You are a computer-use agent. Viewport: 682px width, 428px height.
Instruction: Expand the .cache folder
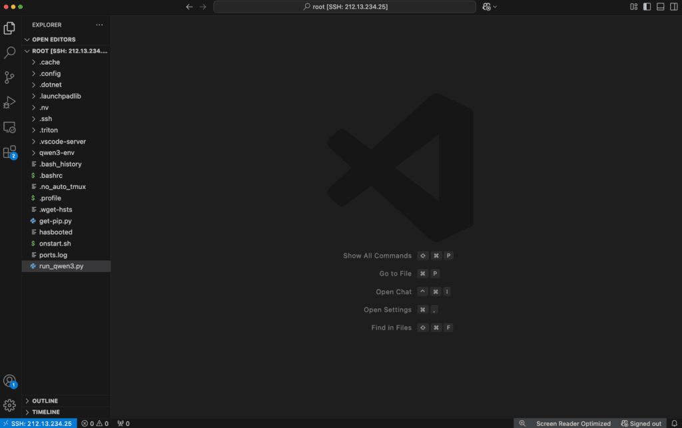pos(66,62)
